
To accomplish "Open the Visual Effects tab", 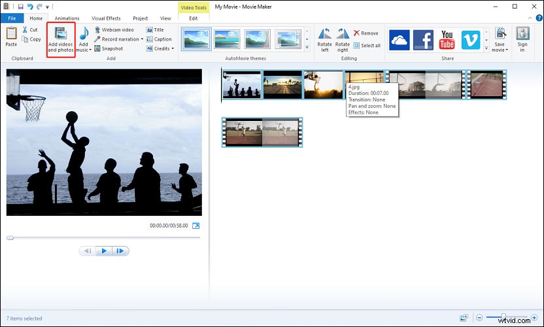I will pos(106,18).
